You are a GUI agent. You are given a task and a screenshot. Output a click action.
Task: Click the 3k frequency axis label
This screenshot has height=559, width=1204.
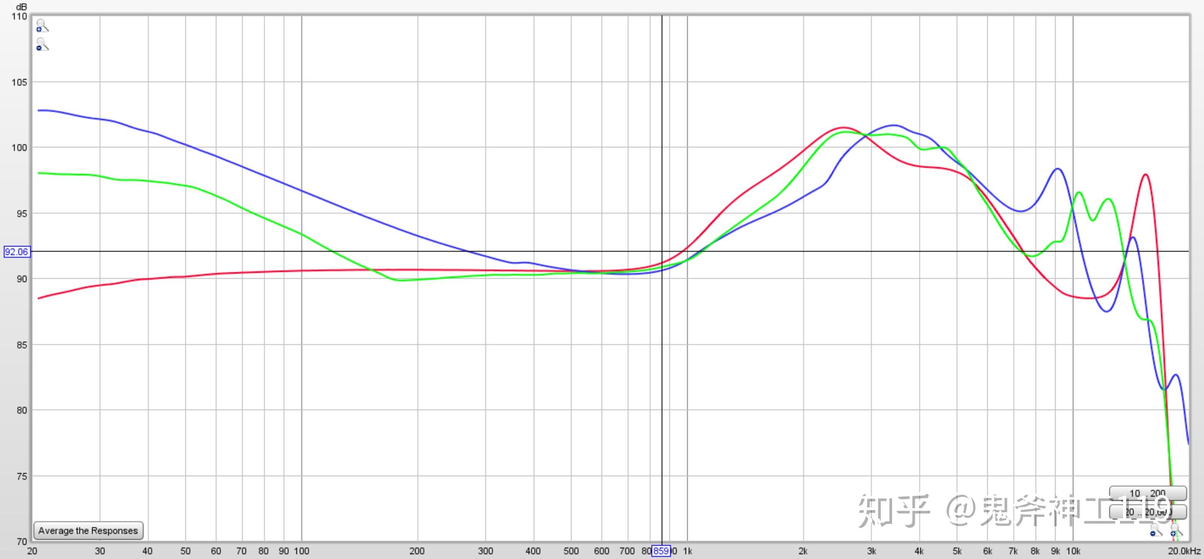pyautogui.click(x=871, y=551)
